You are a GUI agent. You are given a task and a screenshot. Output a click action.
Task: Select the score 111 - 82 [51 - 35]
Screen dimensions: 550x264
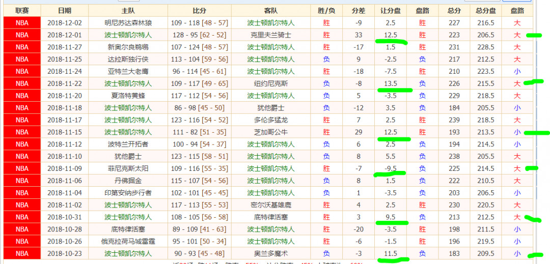tap(200, 132)
